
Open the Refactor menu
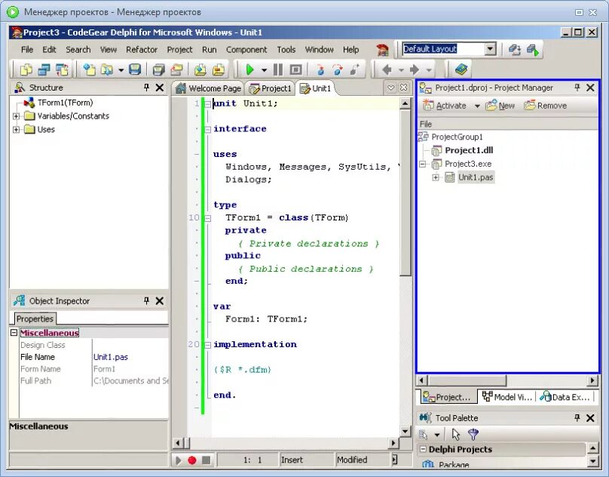click(142, 49)
